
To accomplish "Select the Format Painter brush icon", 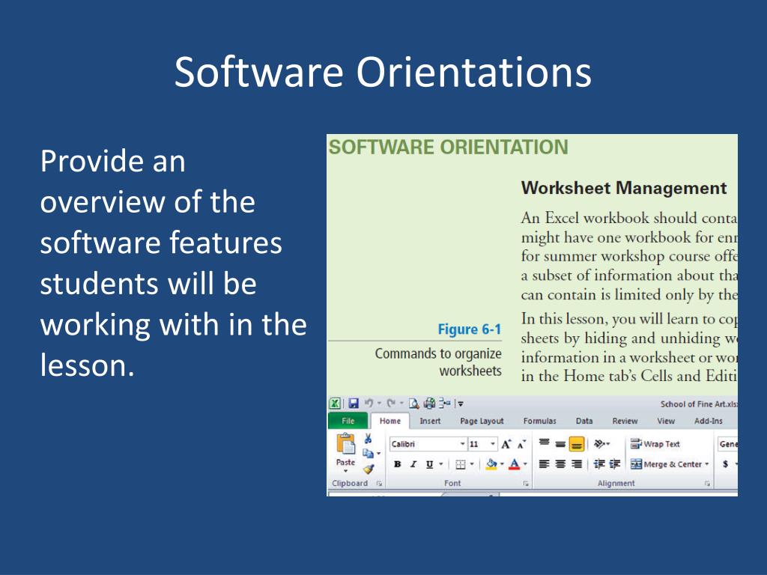I will tap(369, 469).
